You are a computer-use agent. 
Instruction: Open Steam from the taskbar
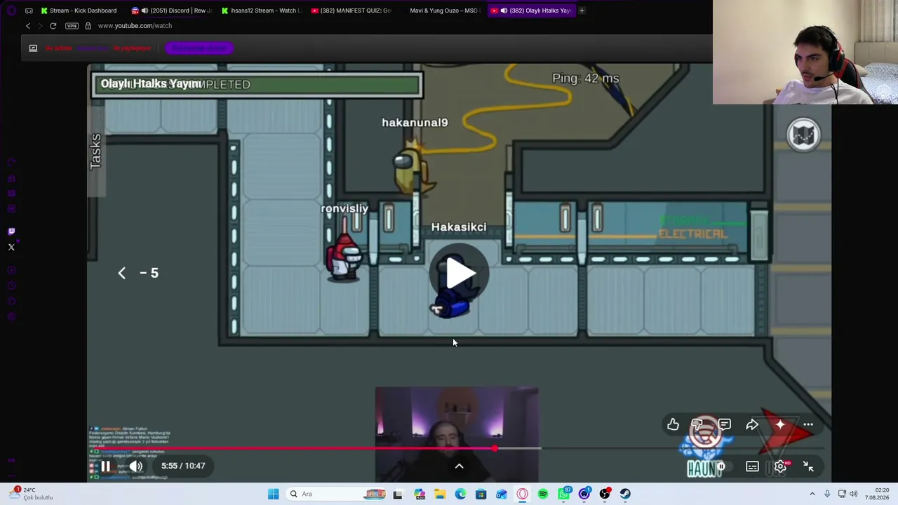[x=625, y=494]
